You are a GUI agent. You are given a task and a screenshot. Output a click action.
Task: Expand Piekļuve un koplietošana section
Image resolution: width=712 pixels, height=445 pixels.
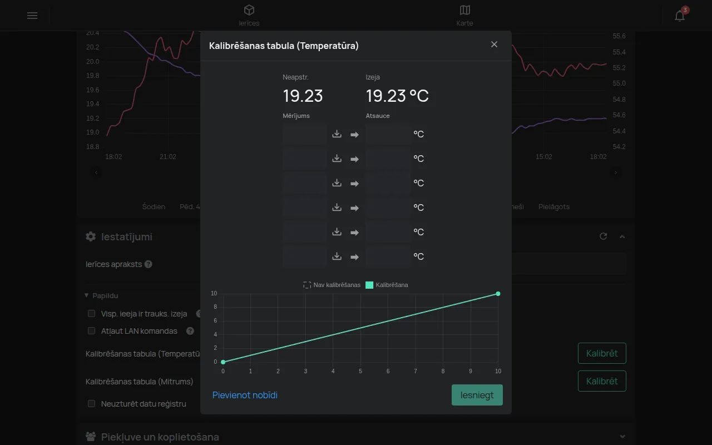tap(622, 437)
